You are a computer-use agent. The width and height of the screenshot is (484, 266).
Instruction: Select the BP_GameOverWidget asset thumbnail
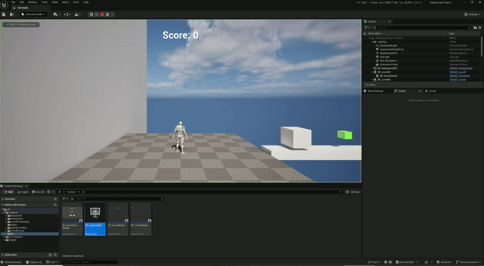click(72, 219)
